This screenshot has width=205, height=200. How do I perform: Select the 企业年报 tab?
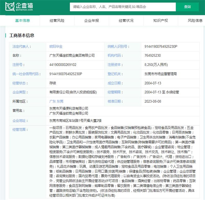91,21
